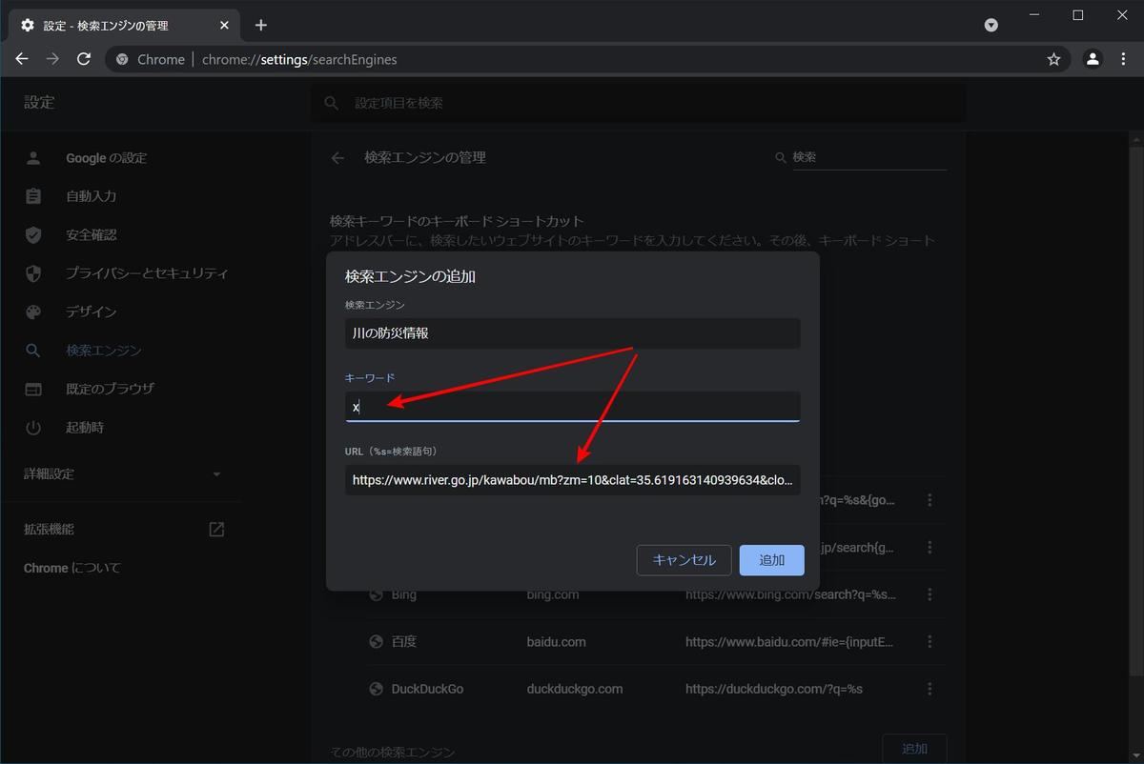This screenshot has width=1144, height=764.
Task: Click the Chrome site info icon
Action: point(122,59)
